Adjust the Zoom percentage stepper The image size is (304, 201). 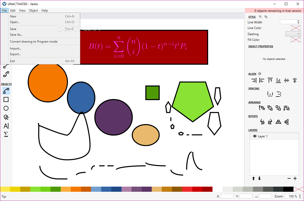[300, 196]
